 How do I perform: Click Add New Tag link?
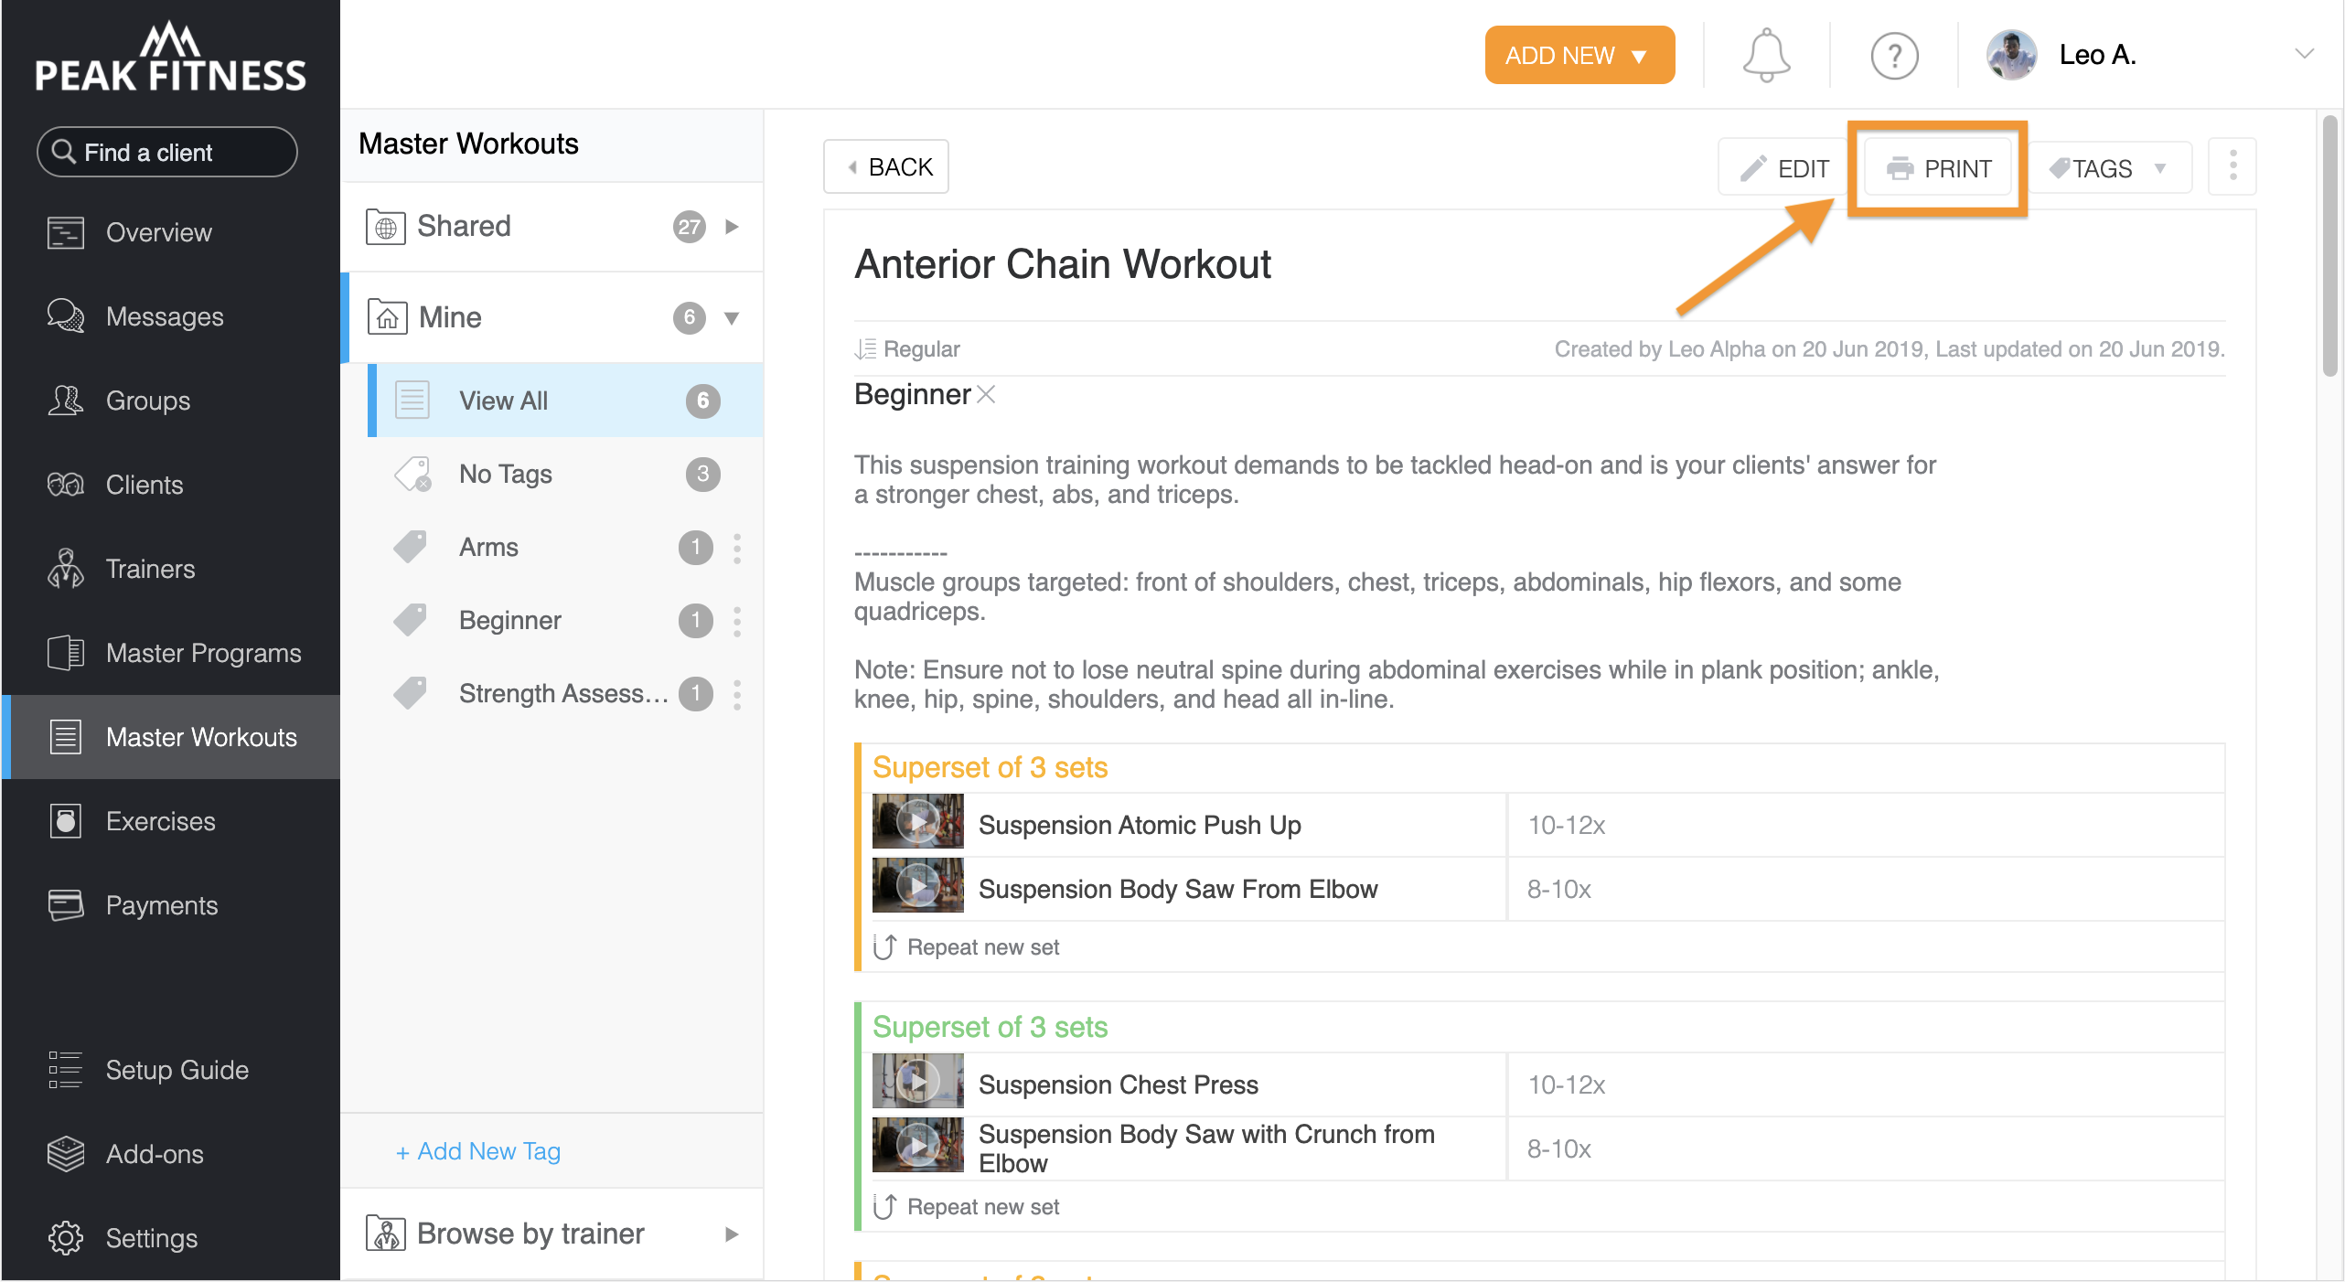tap(480, 1151)
